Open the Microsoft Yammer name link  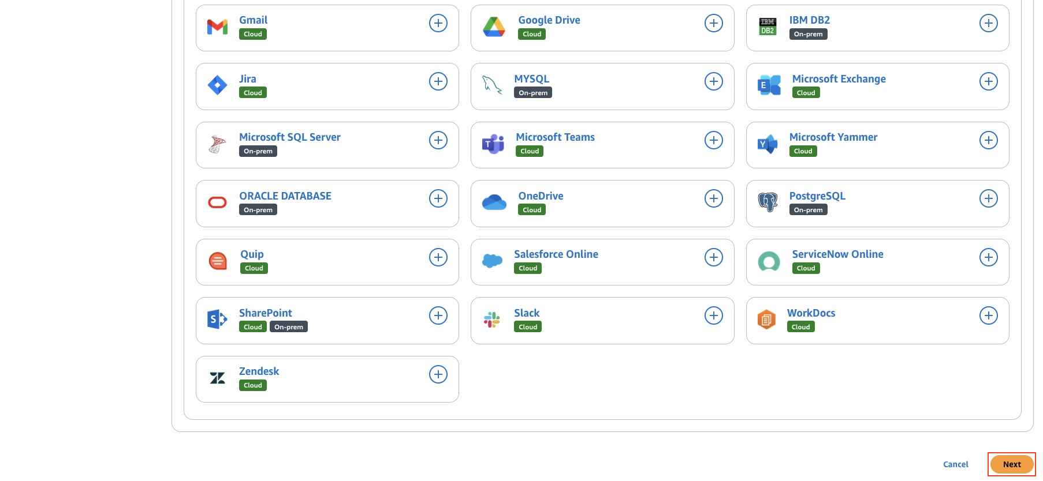point(833,137)
